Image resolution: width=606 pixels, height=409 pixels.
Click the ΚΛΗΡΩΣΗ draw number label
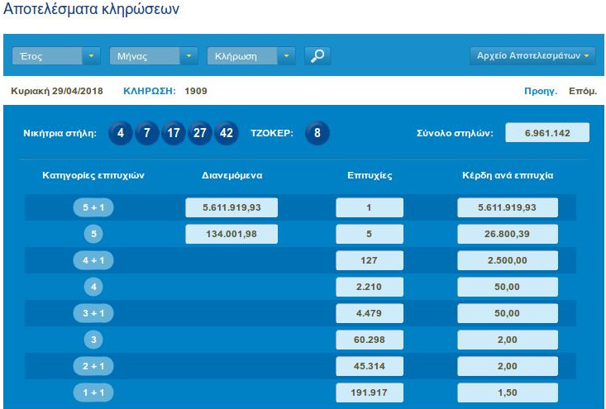tap(150, 91)
